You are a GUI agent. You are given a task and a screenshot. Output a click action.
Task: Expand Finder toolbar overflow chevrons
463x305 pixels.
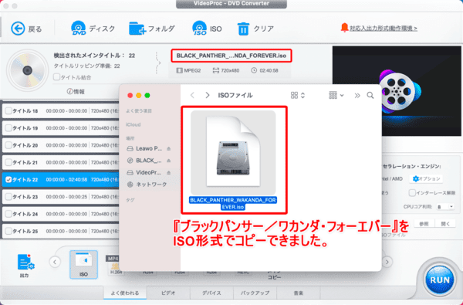(357, 95)
